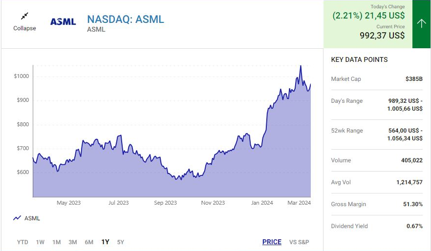Click the Collapse arrows icon
431x251 pixels.
coord(24,17)
